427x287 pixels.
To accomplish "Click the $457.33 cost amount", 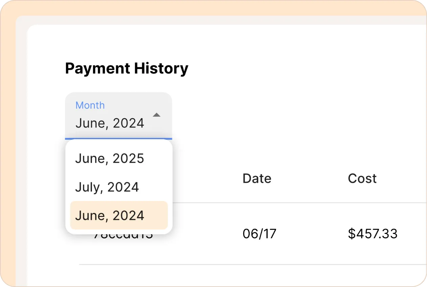I will tap(373, 234).
